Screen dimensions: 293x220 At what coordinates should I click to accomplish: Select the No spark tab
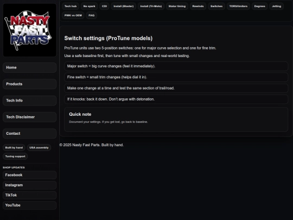pyautogui.click(x=89, y=6)
